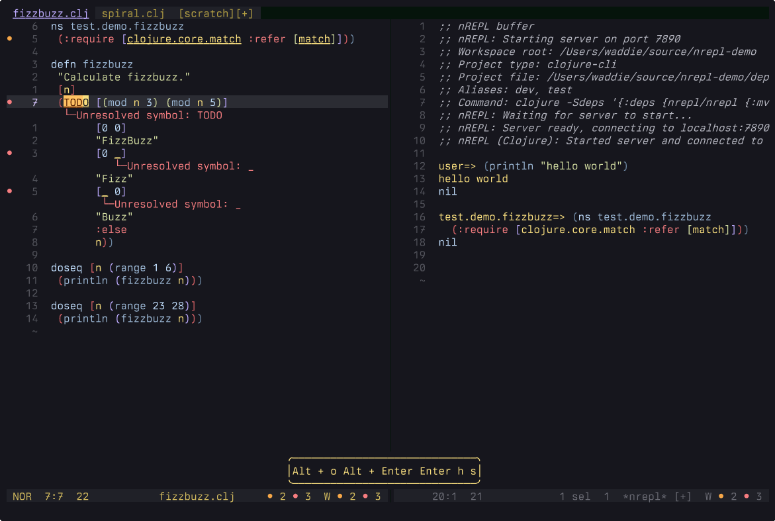The width and height of the screenshot is (775, 521).
Task: Click the *nrepl* [+] buffer name in the statusline
Action: (657, 497)
